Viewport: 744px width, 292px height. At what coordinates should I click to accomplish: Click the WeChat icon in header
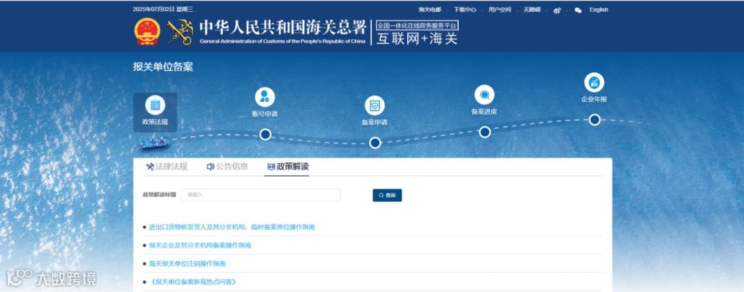(578, 10)
